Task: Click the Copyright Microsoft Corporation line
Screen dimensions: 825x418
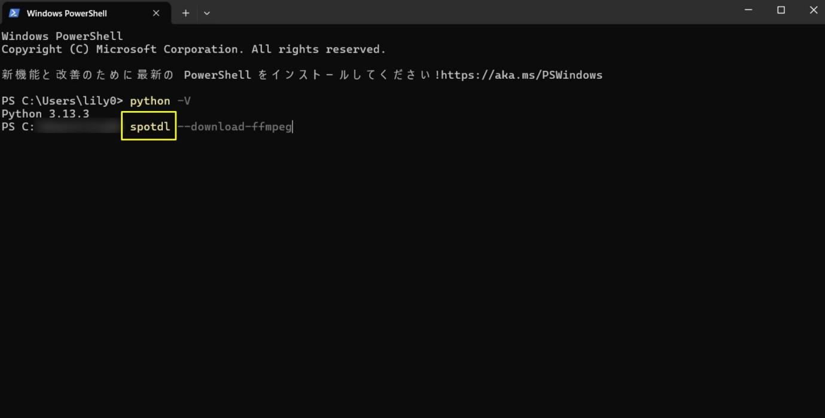Action: (193, 50)
